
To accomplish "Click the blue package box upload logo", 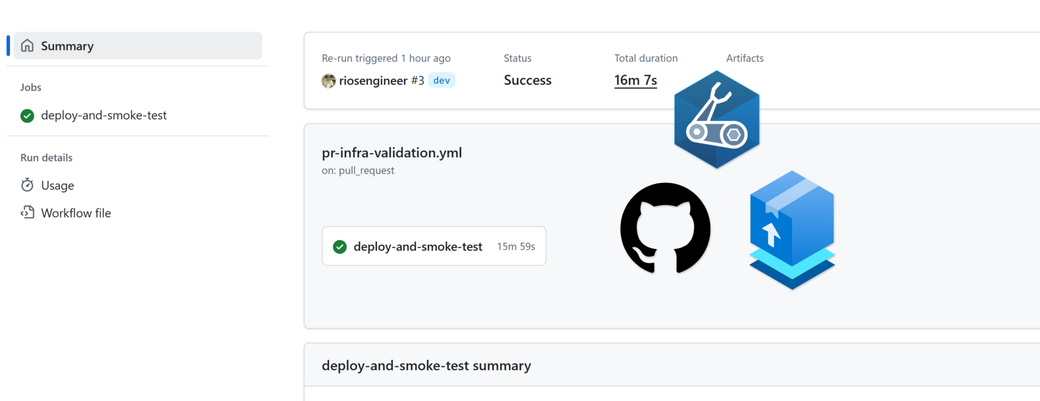I will 792,230.
